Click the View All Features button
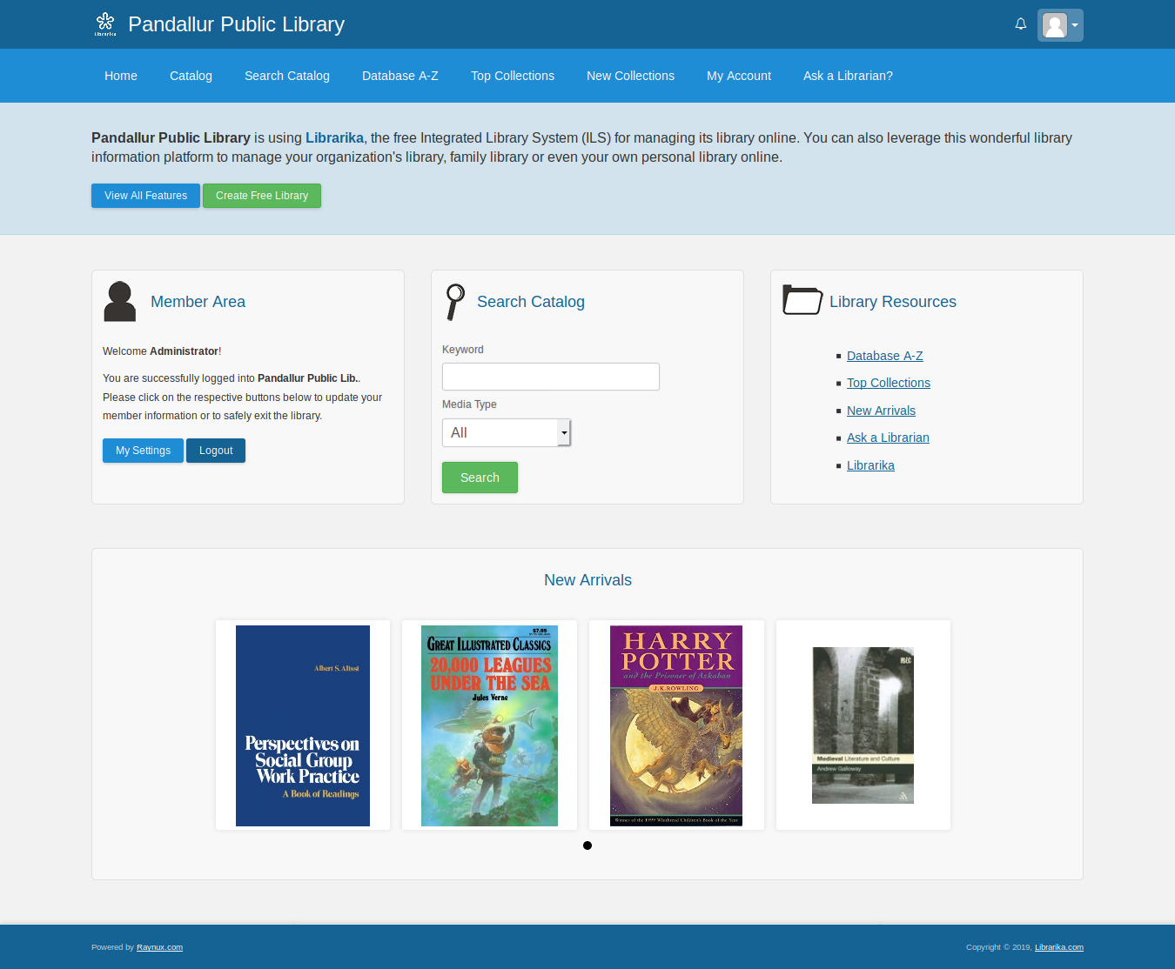The height and width of the screenshot is (969, 1175). pyautogui.click(x=145, y=195)
